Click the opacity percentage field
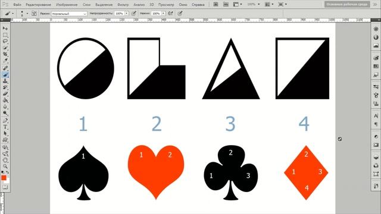Viewport: 381px width, 214px height. [x=120, y=13]
